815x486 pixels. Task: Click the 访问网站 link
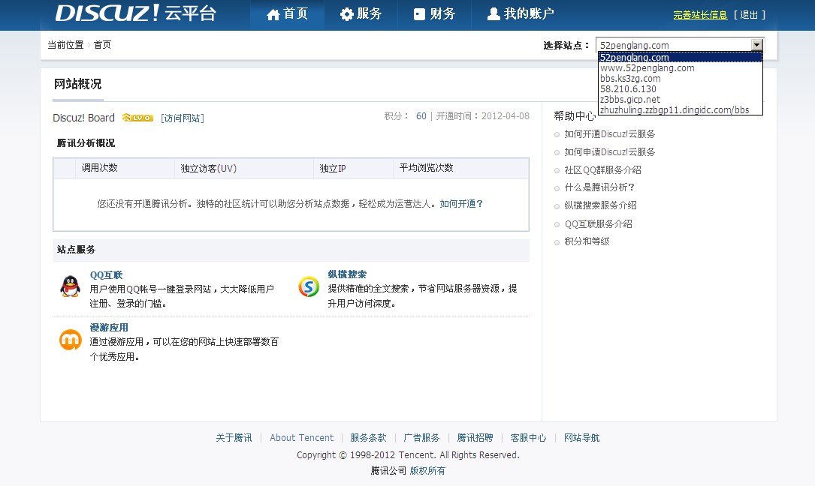tap(183, 118)
